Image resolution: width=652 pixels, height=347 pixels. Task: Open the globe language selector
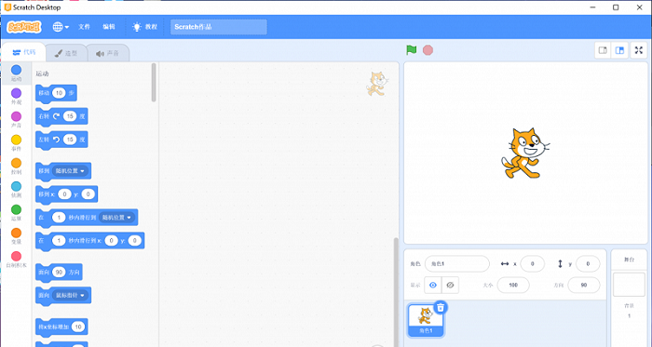[61, 27]
